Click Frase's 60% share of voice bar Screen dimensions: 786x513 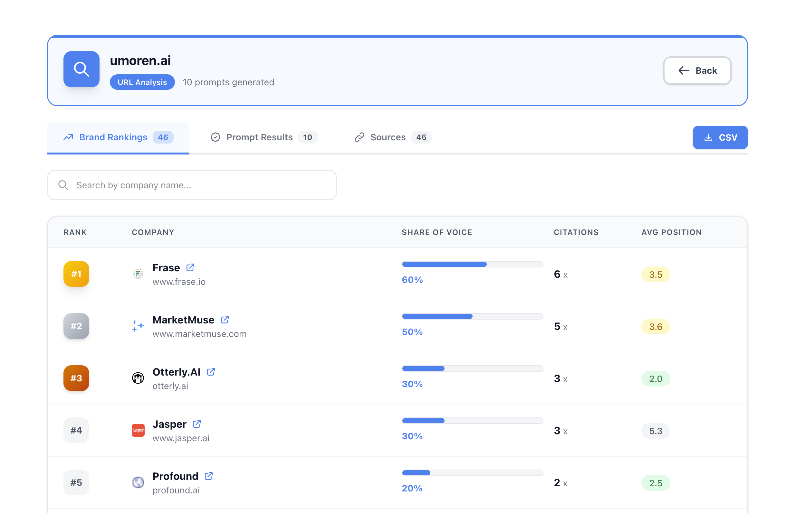tap(444, 264)
